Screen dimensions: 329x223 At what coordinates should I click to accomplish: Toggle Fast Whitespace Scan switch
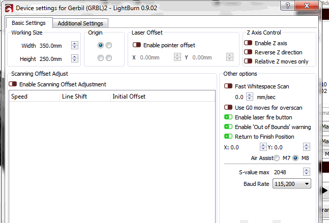click(x=228, y=86)
